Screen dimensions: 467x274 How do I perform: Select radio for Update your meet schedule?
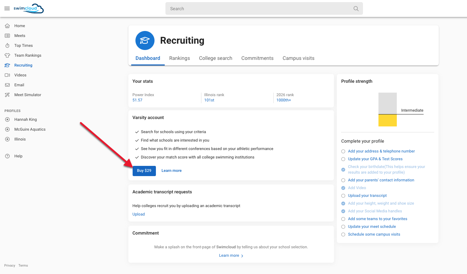pos(343,227)
